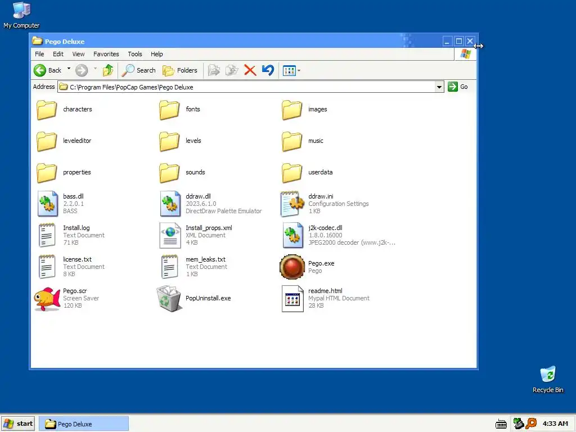576x432 pixels.
Task: Open the Back history dropdown arrow
Action: (69, 69)
